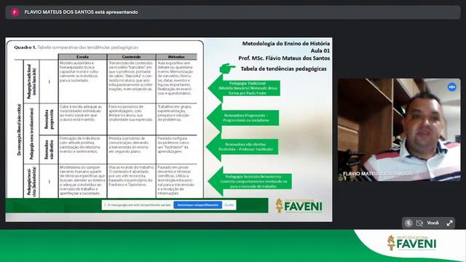Screen dimensions: 466x262
Task: Click the 'Conteúdo' table column header
Action: click(x=131, y=57)
